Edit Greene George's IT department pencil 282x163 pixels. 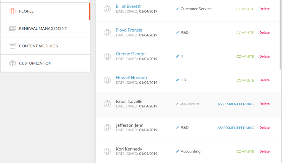pyautogui.click(x=177, y=56)
